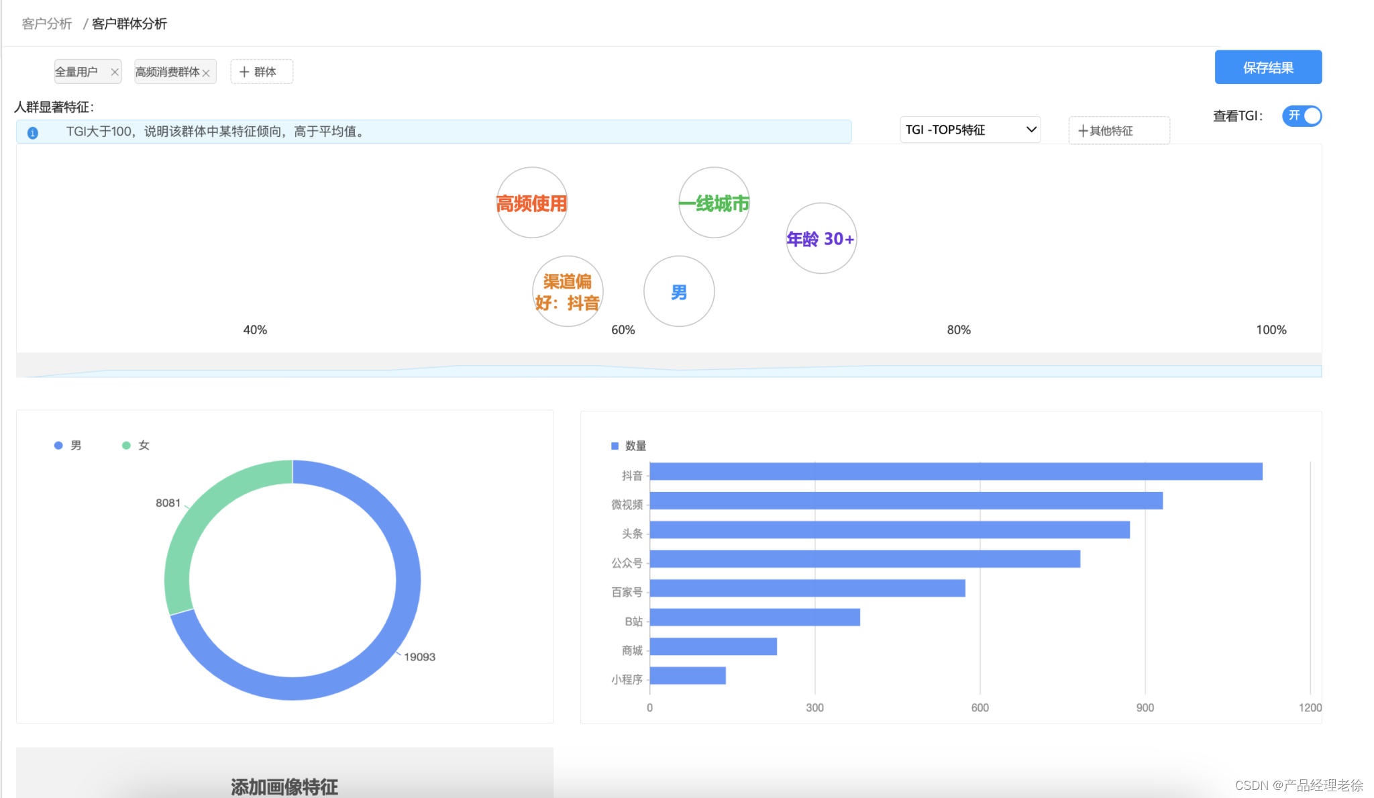Remove the 全量用户 group tag

click(x=114, y=72)
